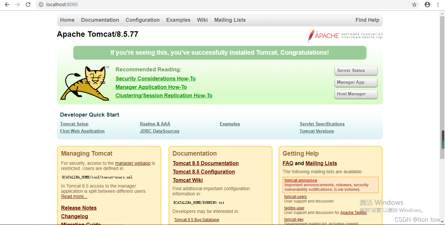445x225 pixels.
Task: Open the tomcat-dev mailing list link
Action: pos(294,219)
